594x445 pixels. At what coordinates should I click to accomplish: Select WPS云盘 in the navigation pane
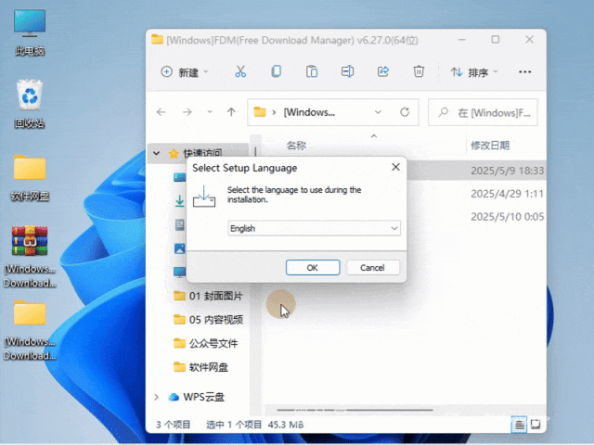[196, 397]
